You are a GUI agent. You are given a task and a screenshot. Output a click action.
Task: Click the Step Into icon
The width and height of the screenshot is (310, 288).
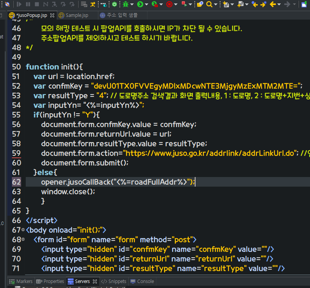tap(55, 4)
